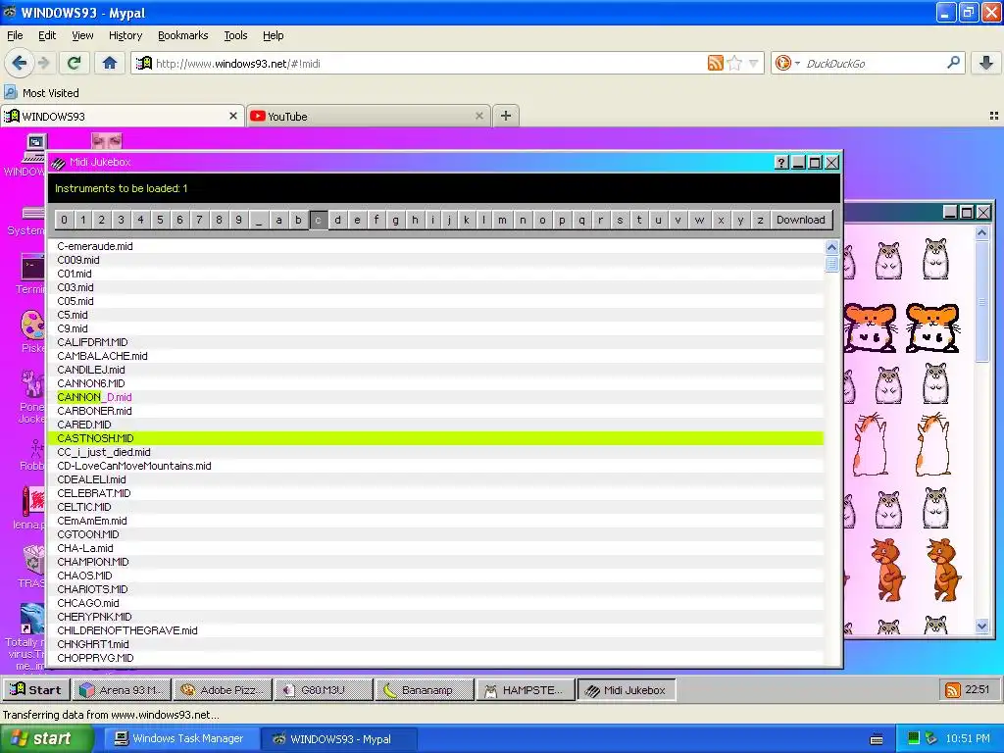Screen dimensions: 1004x753
Task: Filter Midi Jukebox list by digit 0
Action: pos(64,220)
